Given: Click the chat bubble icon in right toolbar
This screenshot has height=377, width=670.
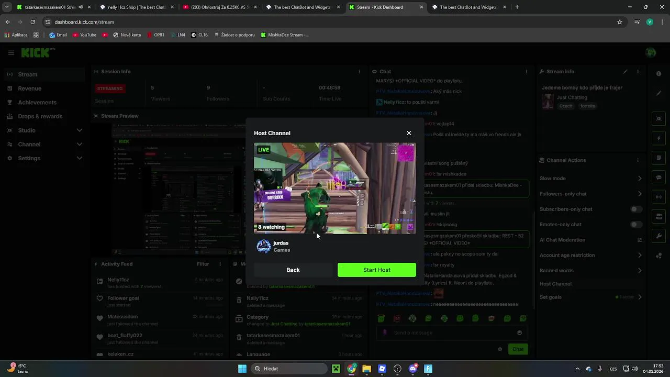Looking at the screenshot, I should point(659,178).
